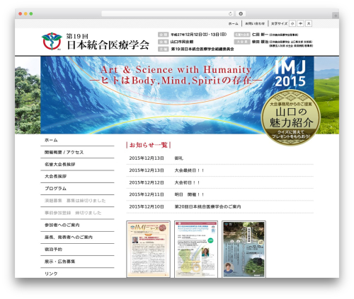
Task: Open お問い合わせ contact link
Action: pyautogui.click(x=255, y=23)
